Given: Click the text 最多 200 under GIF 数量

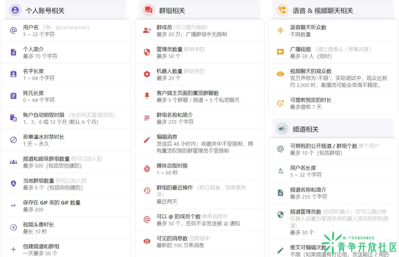Looking at the screenshot, I should 33,209.
